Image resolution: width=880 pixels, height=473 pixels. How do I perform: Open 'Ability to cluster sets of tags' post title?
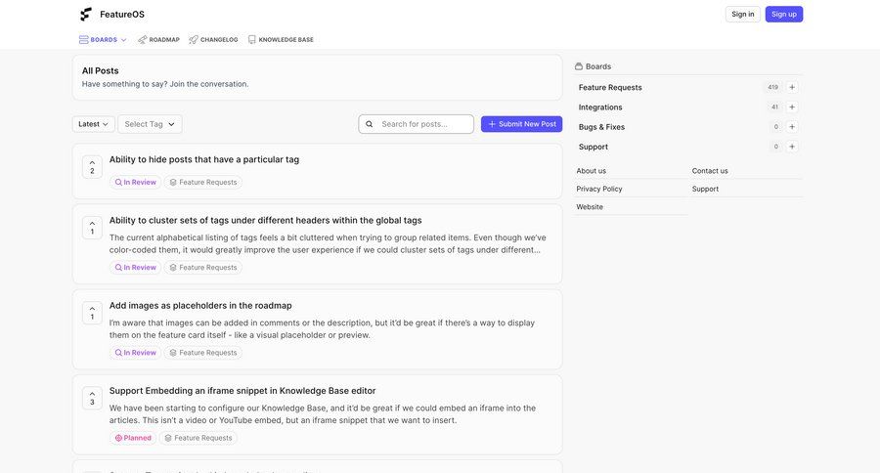pyautogui.click(x=265, y=221)
